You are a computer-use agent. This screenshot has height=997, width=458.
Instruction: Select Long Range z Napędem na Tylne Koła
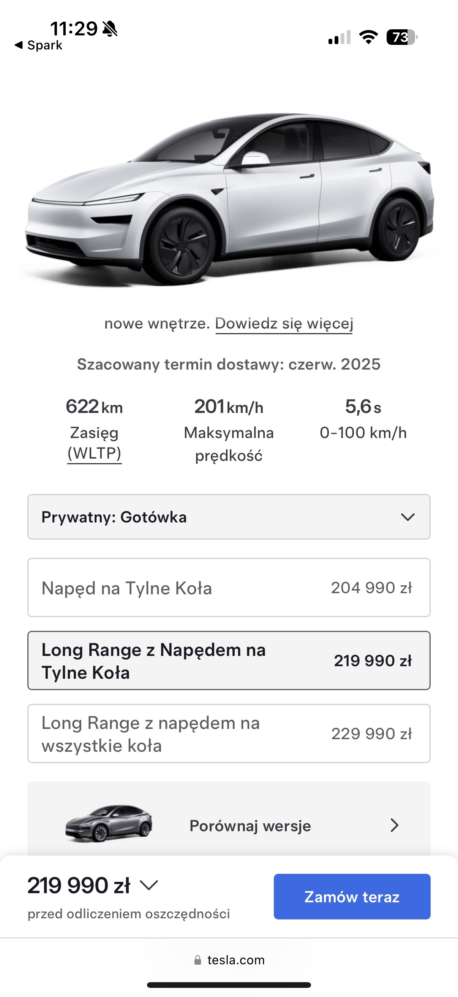tap(229, 660)
